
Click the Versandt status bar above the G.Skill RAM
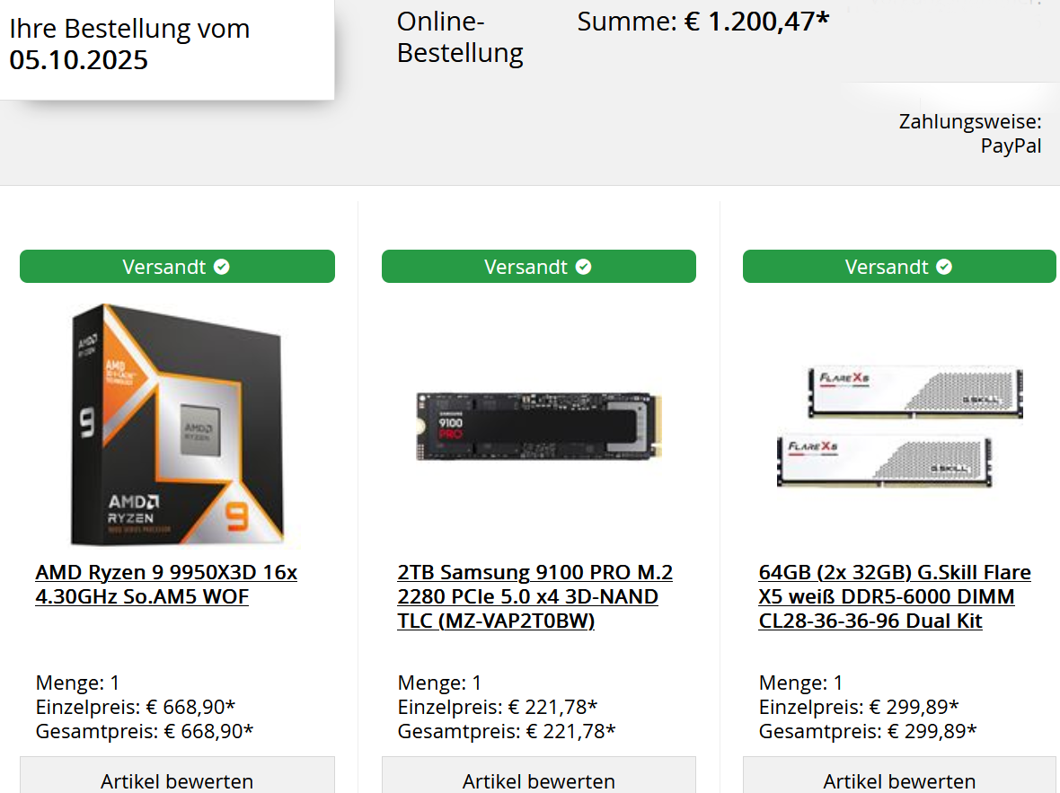pyautogui.click(x=900, y=267)
